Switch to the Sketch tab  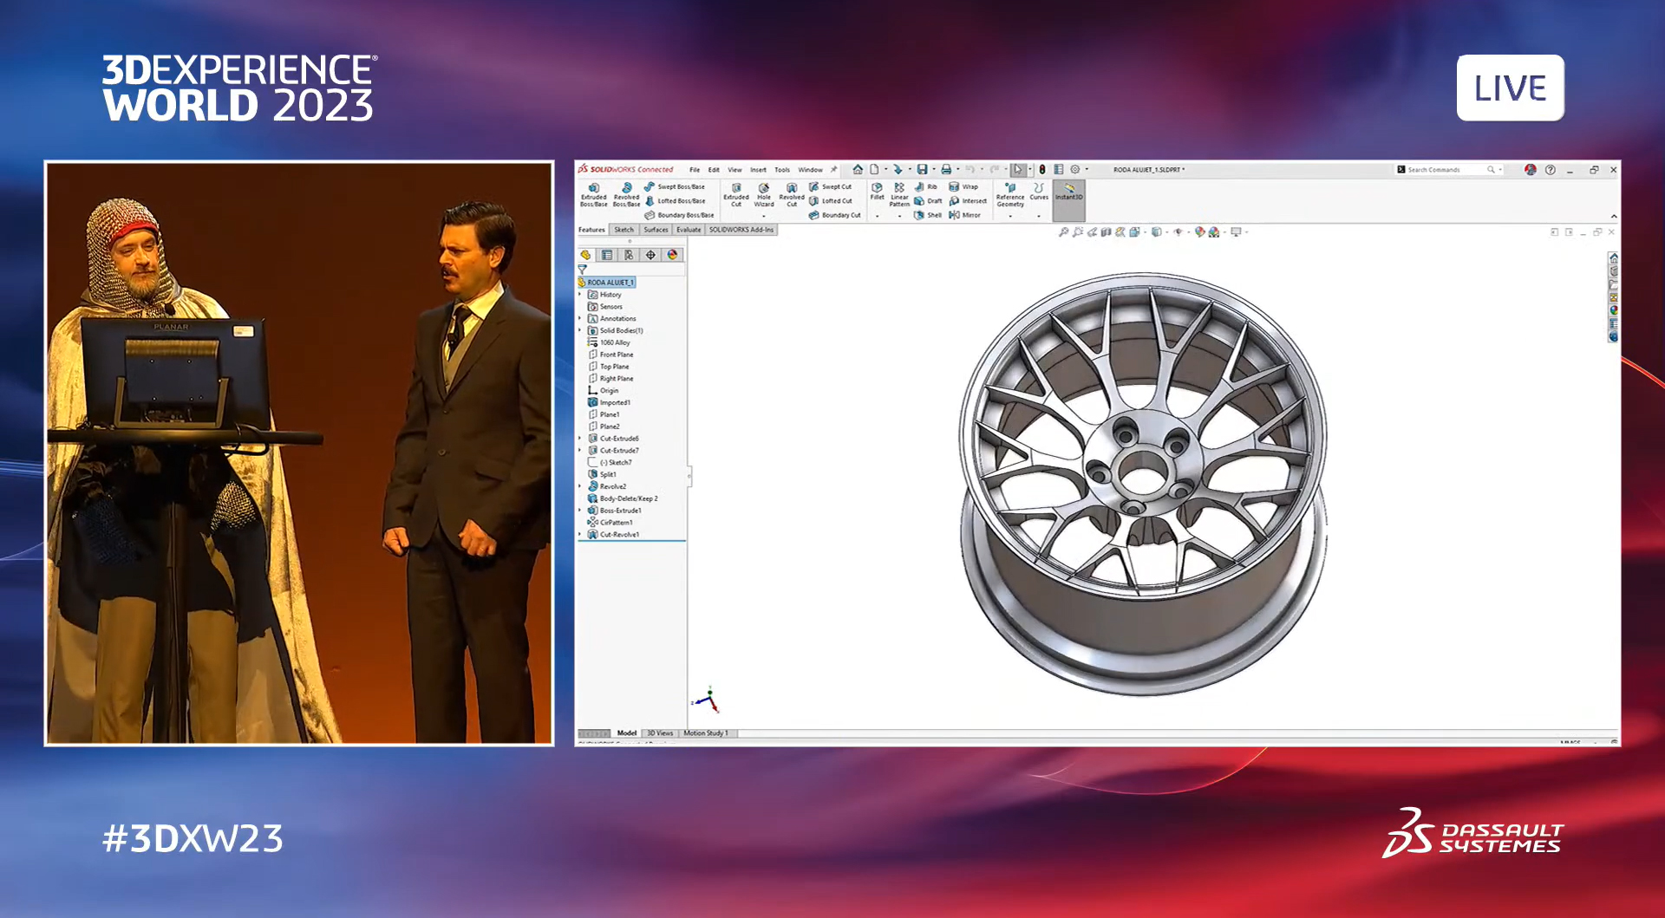pyautogui.click(x=624, y=230)
